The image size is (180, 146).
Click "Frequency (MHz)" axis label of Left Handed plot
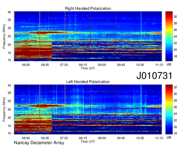[x=4, y=109]
